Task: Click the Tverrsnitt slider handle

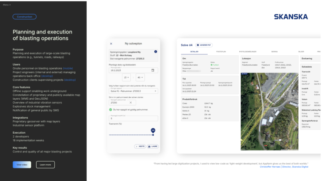Action: 153,134
